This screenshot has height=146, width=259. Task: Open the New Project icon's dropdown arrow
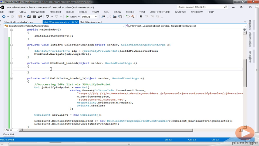tap(24, 17)
